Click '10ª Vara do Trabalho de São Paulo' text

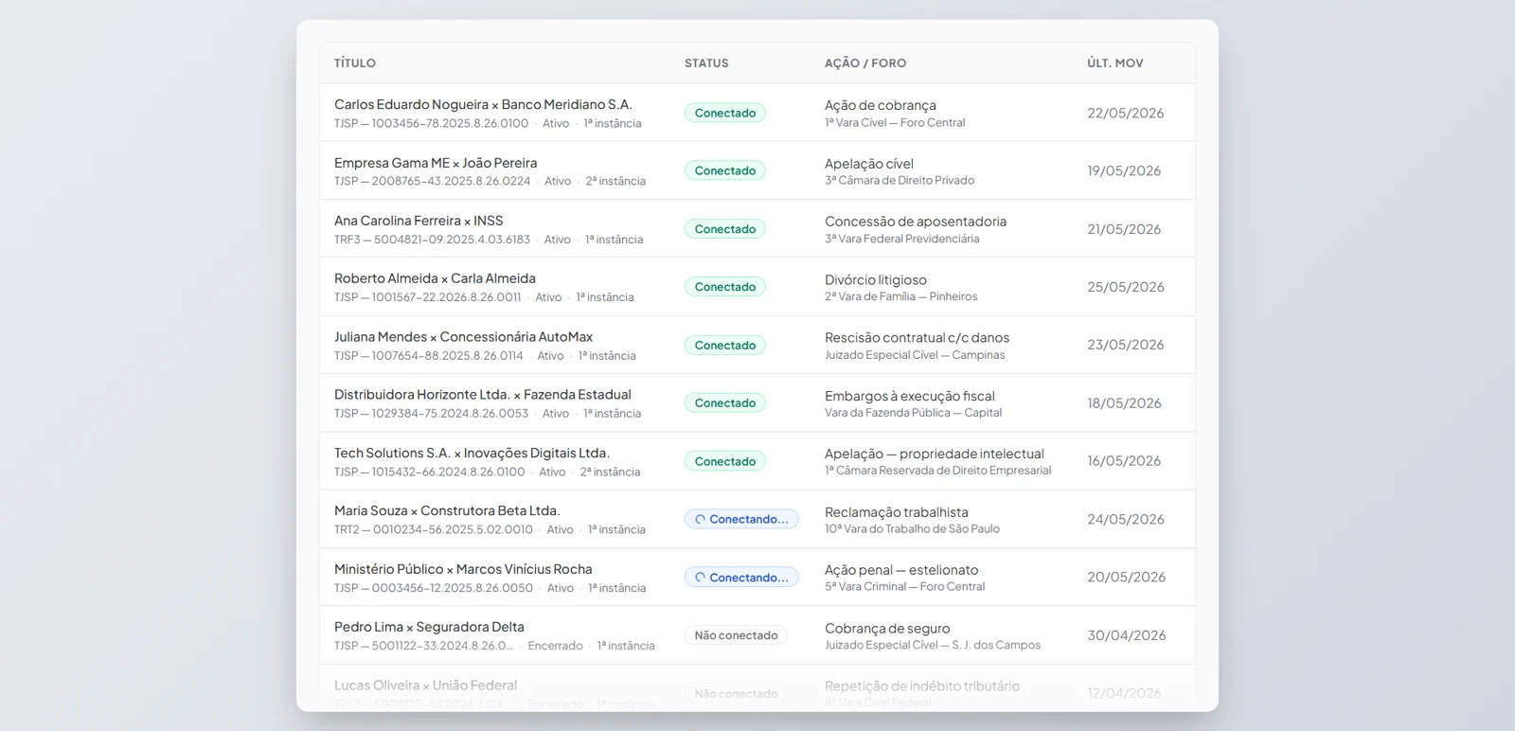(x=912, y=529)
